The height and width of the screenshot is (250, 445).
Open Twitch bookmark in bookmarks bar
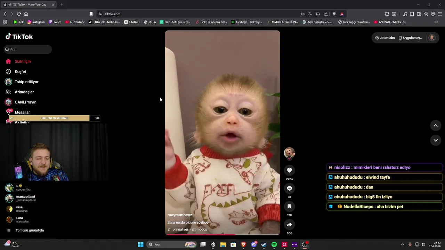[x=55, y=22]
